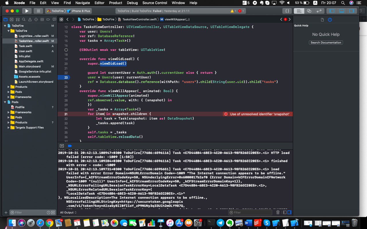
Task: Collapse the ToDoFire project root
Action: (x=5, y=26)
